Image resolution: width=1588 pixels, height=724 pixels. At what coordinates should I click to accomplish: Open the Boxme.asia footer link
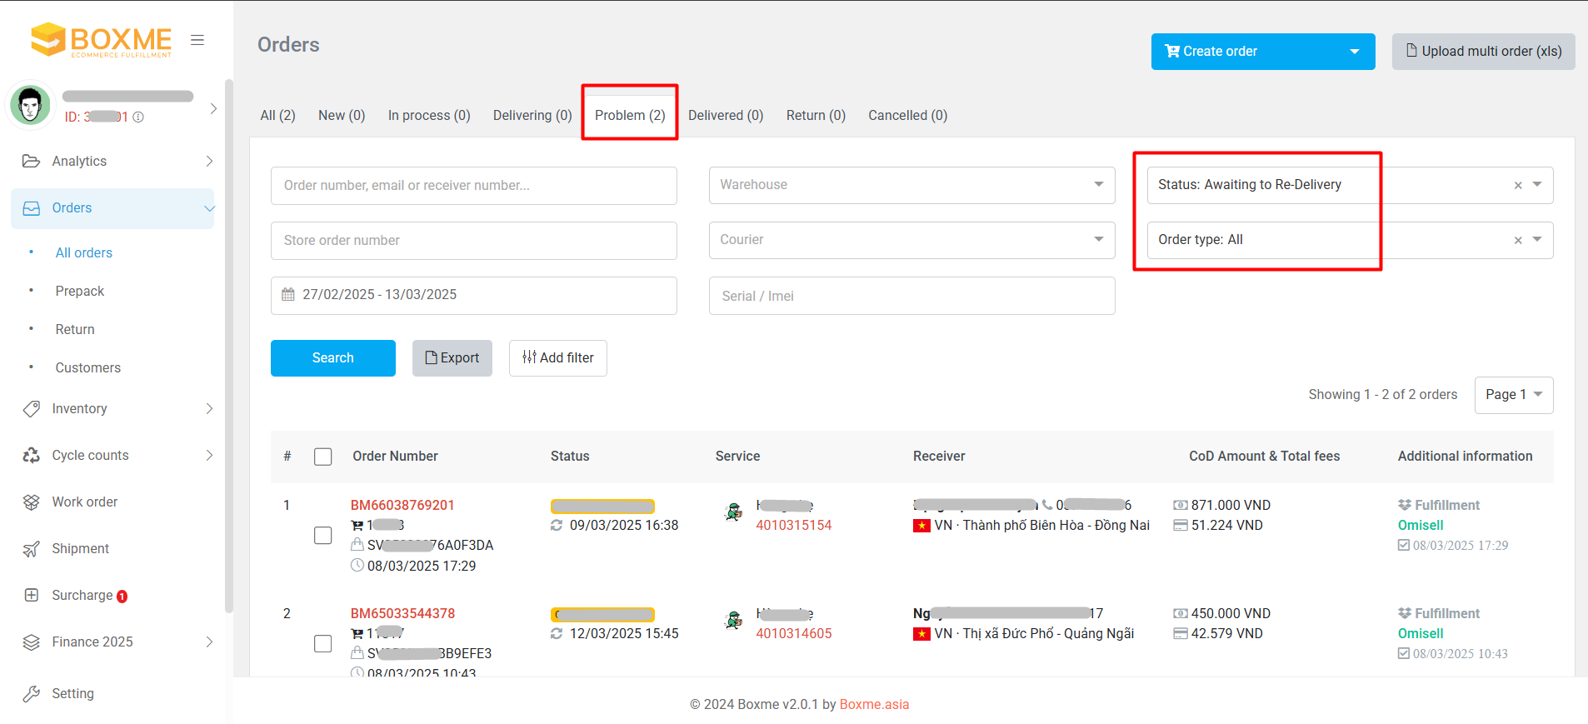[x=874, y=704]
